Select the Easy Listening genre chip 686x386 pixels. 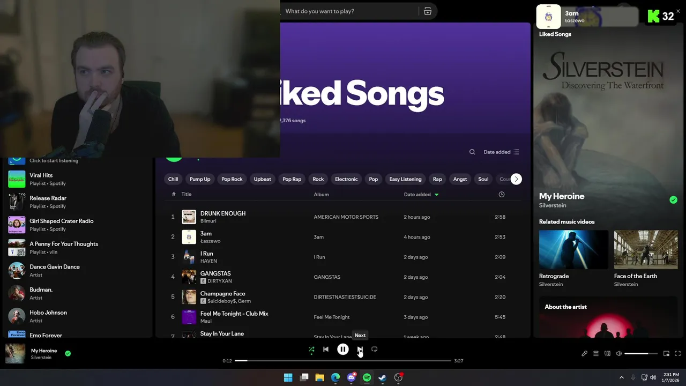pos(405,179)
